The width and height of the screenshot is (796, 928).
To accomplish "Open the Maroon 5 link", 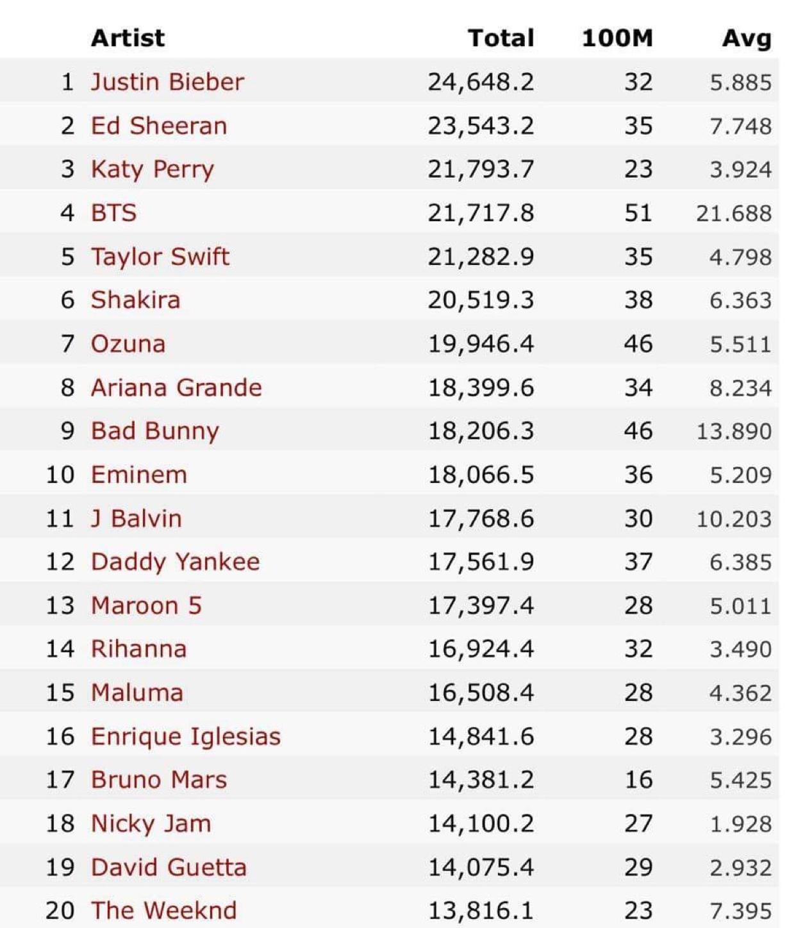I will [x=146, y=605].
